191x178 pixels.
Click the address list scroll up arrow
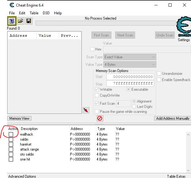pos(188,135)
